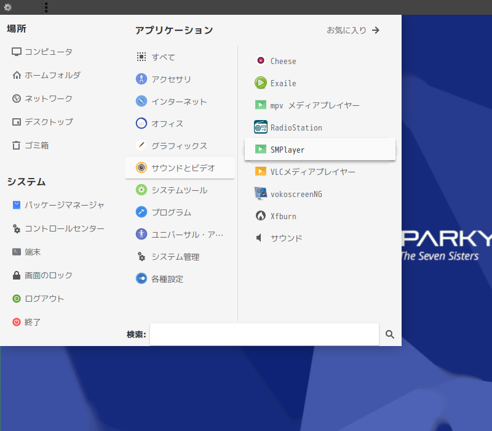
Task: Click the ゴミ箱 trash icon
Action: pyautogui.click(x=17, y=145)
